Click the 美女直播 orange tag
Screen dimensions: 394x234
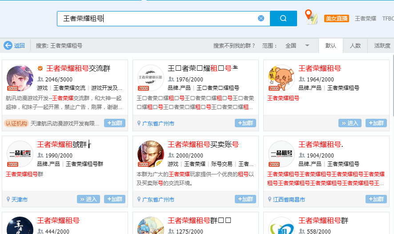click(x=337, y=18)
